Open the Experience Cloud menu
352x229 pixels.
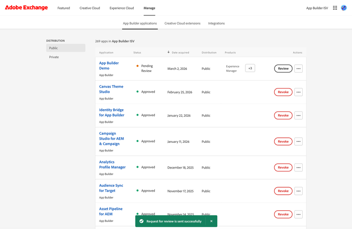tap(122, 8)
